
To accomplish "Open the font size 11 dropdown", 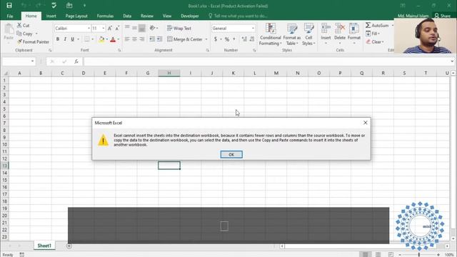I will pos(103,29).
